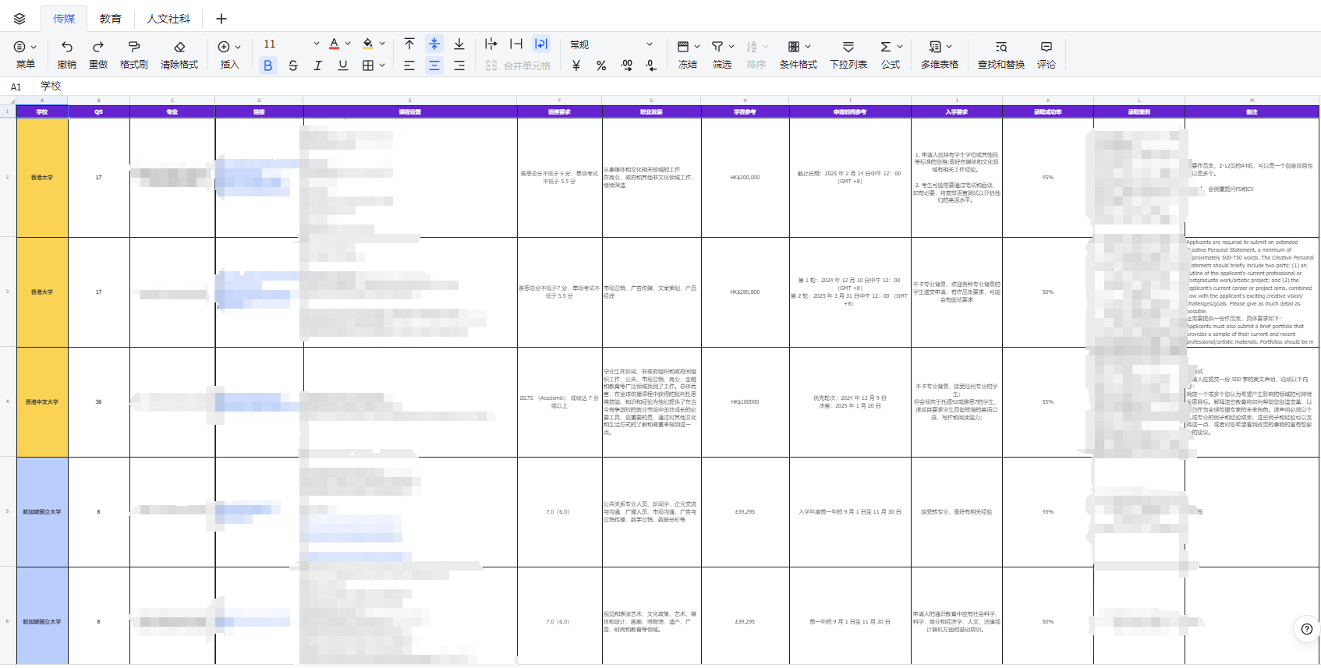1321x668 pixels.
Task: Align text right horizontally
Action: (459, 65)
